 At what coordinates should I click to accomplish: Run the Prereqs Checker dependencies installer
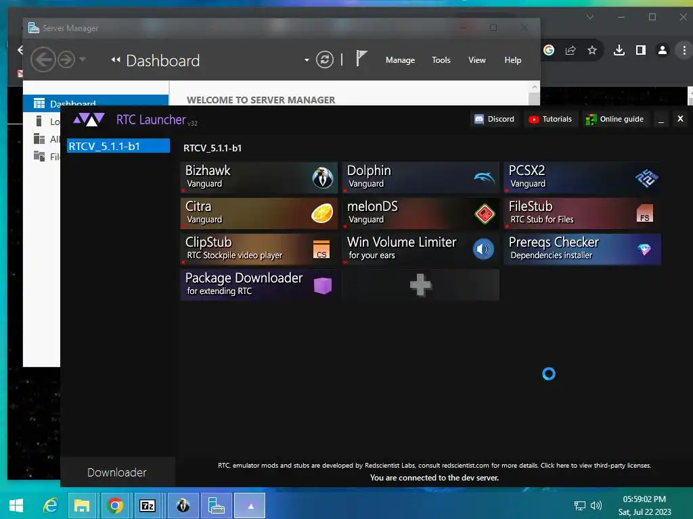[x=583, y=249]
